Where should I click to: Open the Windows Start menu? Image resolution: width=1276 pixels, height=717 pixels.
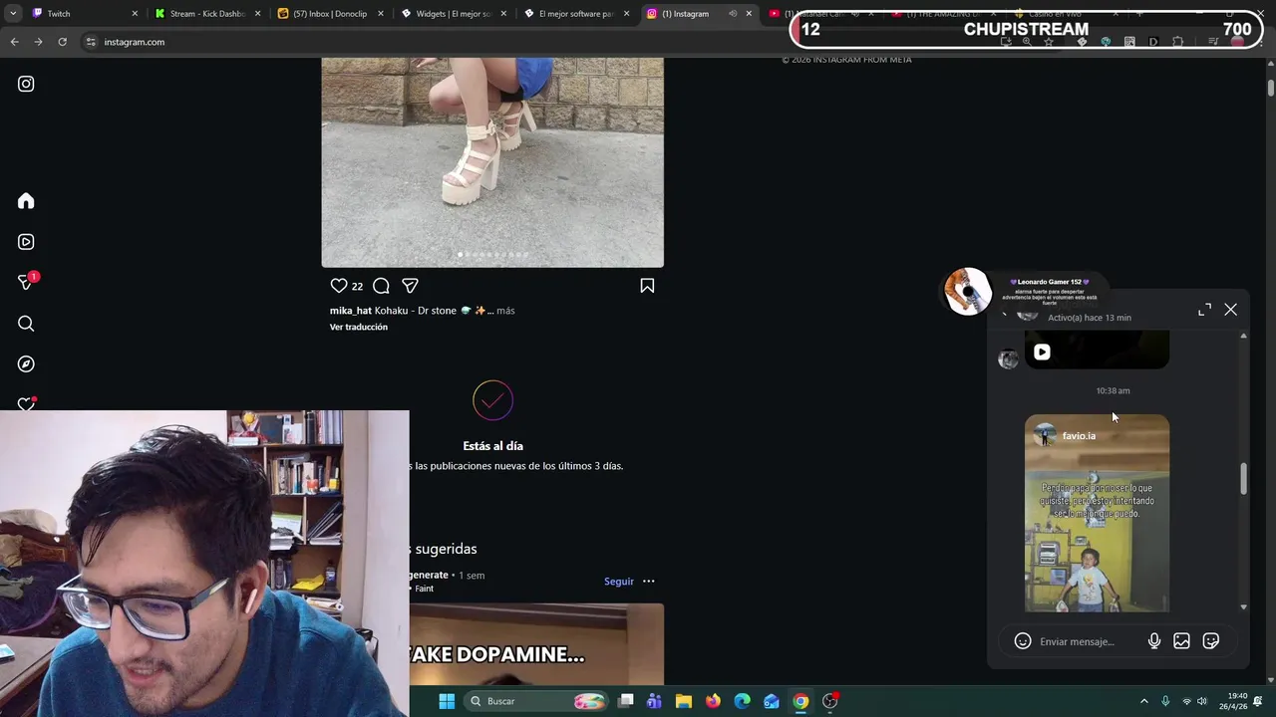click(x=447, y=701)
